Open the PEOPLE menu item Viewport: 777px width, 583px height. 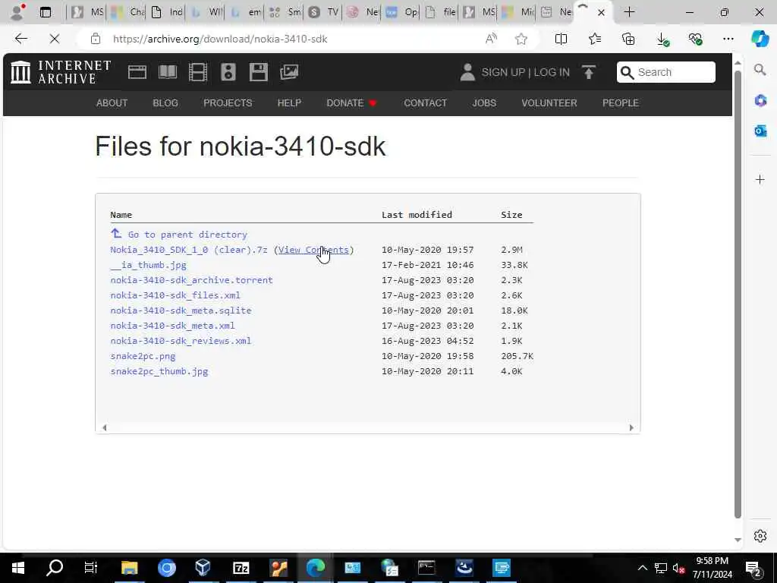(x=621, y=103)
